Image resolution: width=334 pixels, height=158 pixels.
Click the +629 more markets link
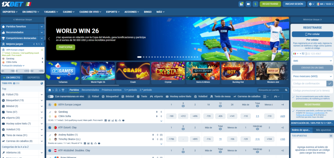click(282, 116)
